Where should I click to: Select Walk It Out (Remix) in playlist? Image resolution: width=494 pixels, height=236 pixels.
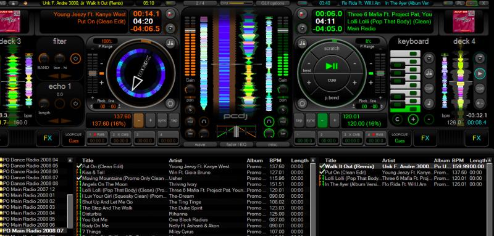click(x=403, y=166)
